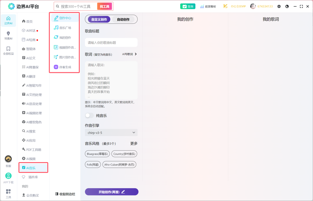Switch to 自动创作 mode
This screenshot has height=201, width=313.
click(x=123, y=19)
